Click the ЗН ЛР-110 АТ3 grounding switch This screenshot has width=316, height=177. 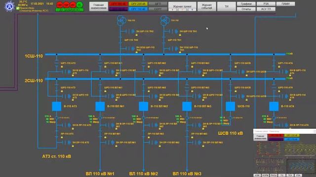coord(67,143)
